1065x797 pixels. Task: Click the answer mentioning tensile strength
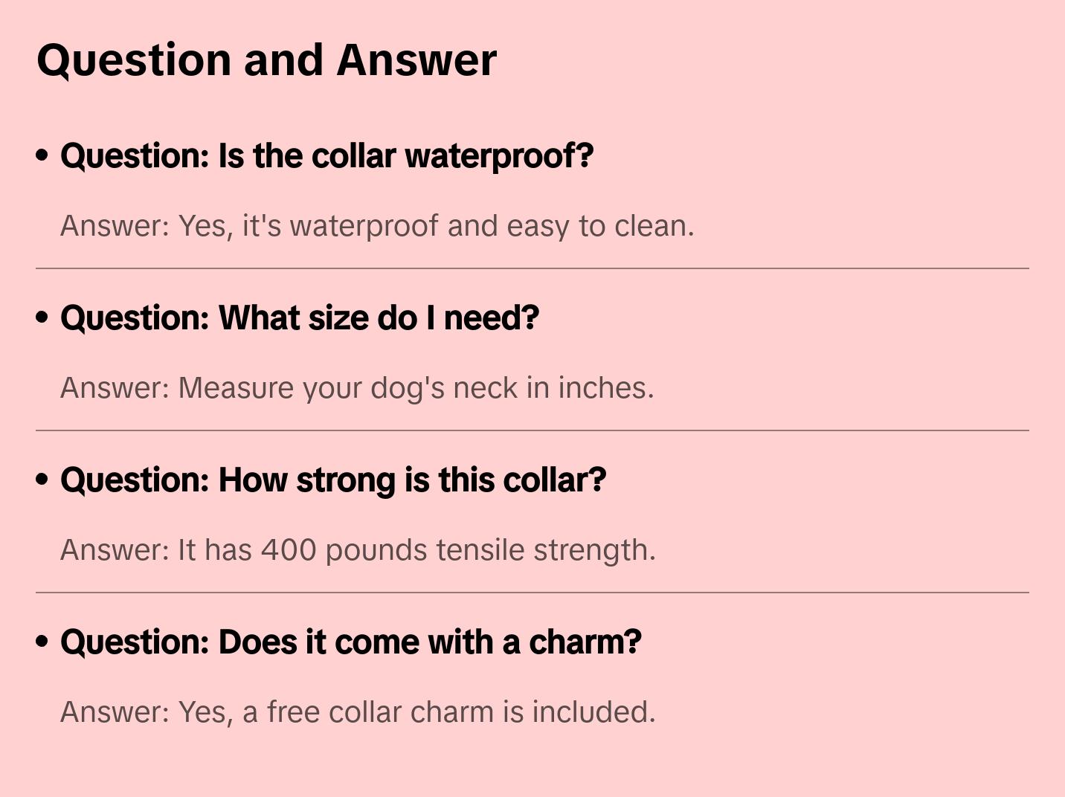(x=358, y=550)
